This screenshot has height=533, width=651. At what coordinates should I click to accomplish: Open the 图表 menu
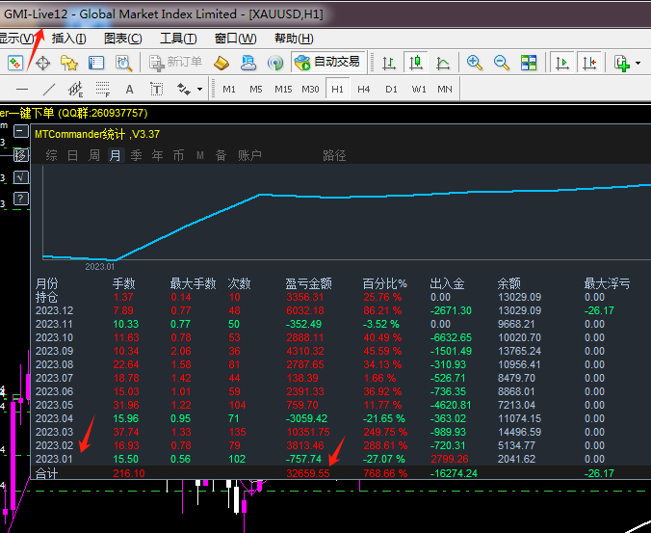pos(122,39)
